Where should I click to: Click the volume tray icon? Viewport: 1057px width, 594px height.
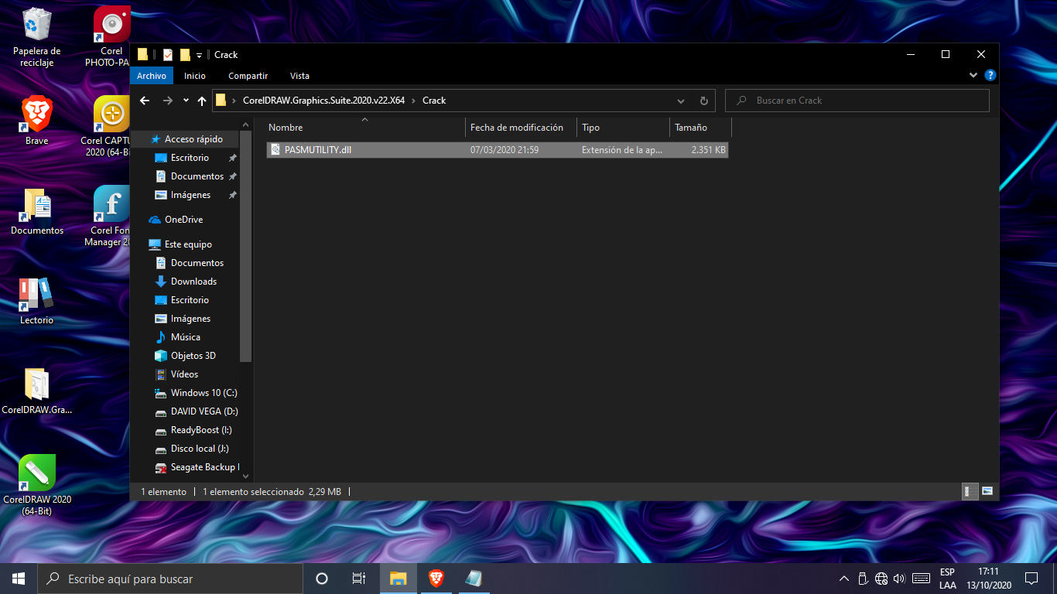tap(899, 579)
